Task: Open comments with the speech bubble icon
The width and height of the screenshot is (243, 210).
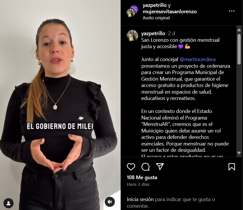Action: pyautogui.click(x=145, y=167)
